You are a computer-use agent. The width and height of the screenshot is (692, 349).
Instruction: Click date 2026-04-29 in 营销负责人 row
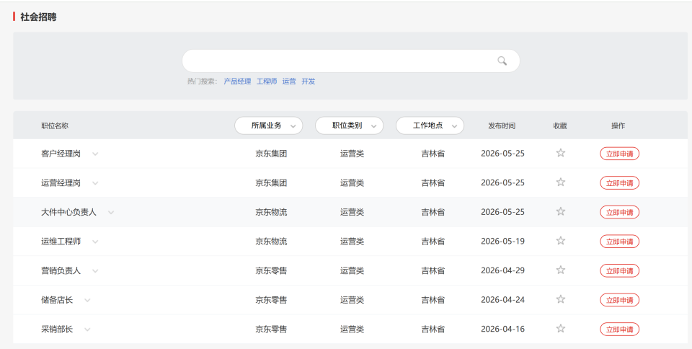(x=502, y=270)
